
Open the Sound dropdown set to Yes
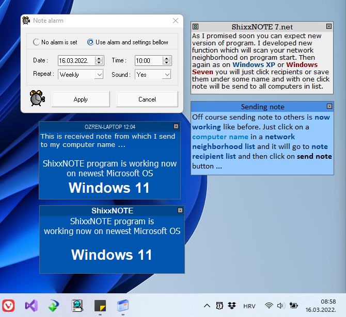coord(153,74)
